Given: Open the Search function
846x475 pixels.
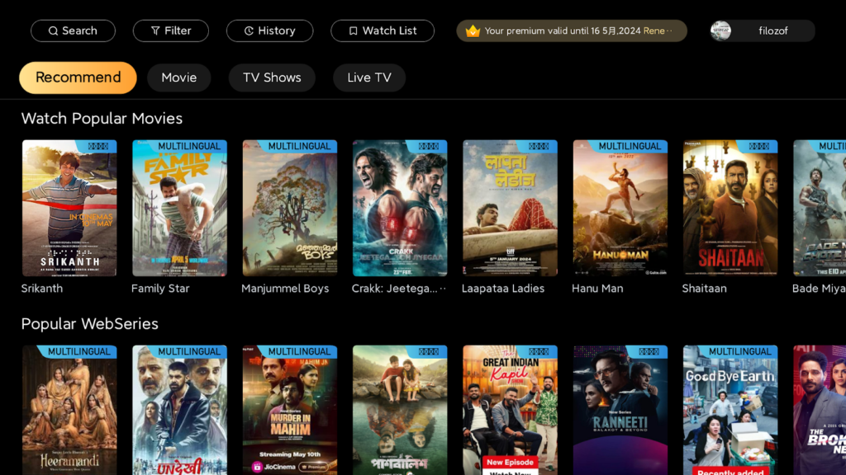Looking at the screenshot, I should pos(73,31).
